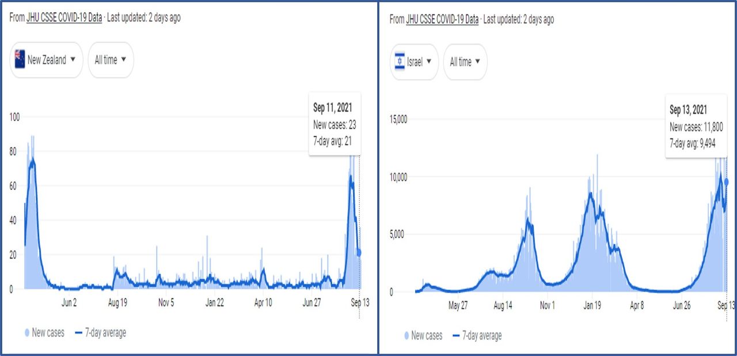Expand All time range beside New Zealand
Viewport: 737px width, 356px height.
click(111, 59)
